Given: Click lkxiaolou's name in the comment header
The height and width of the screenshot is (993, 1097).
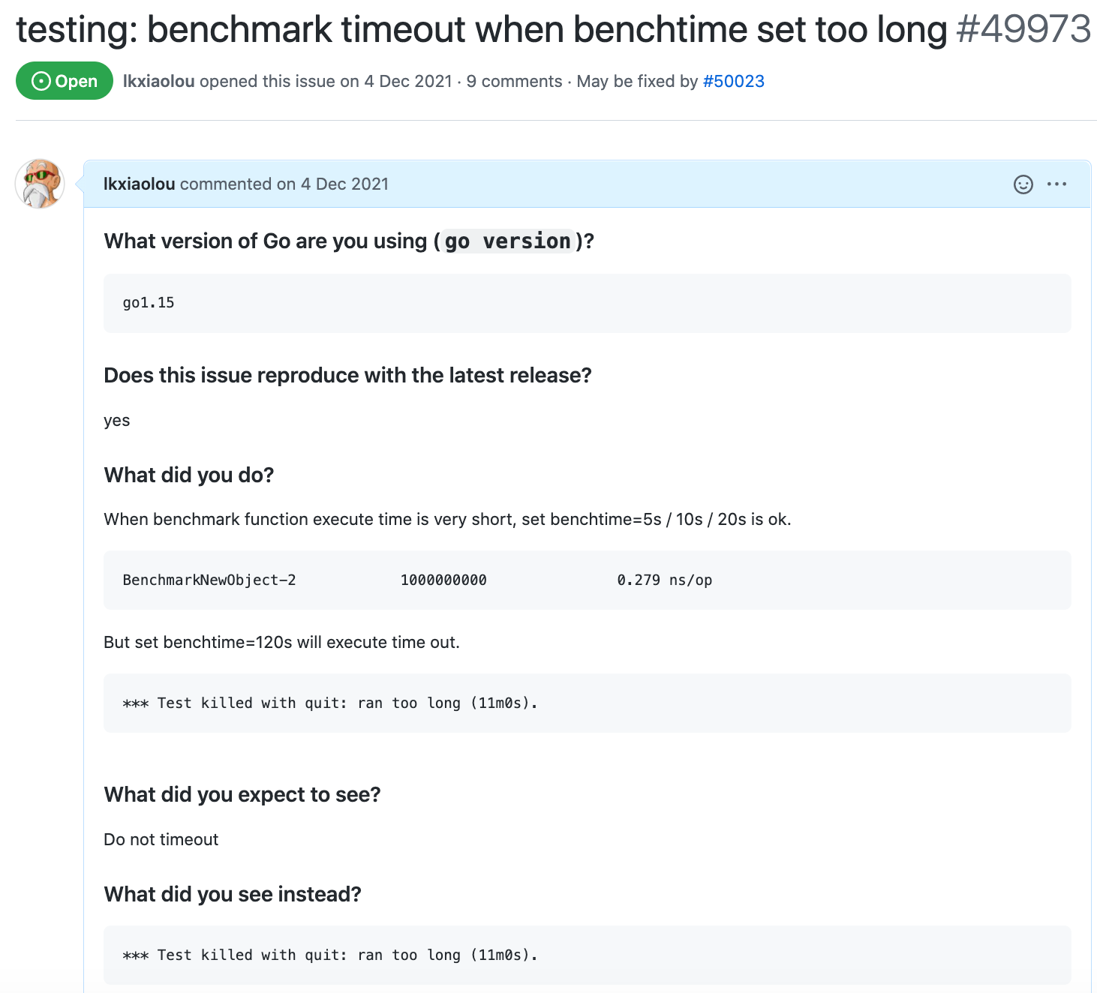Looking at the screenshot, I should 140,184.
